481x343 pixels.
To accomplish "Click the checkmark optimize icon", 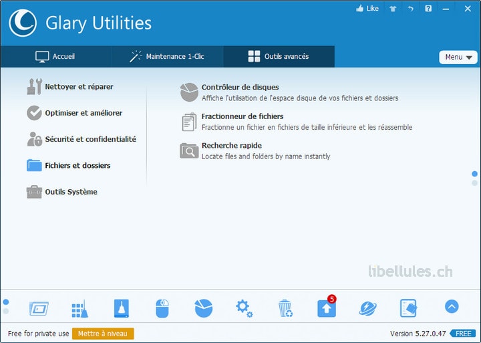I will click(34, 113).
